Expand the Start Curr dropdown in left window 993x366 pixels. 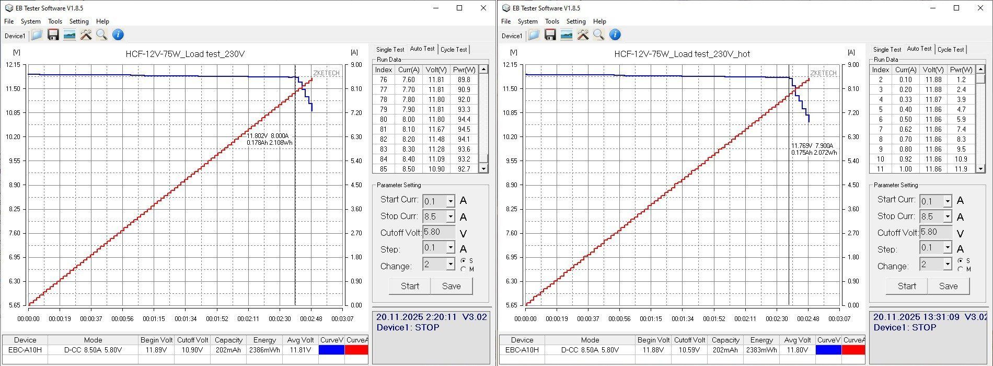(x=450, y=201)
